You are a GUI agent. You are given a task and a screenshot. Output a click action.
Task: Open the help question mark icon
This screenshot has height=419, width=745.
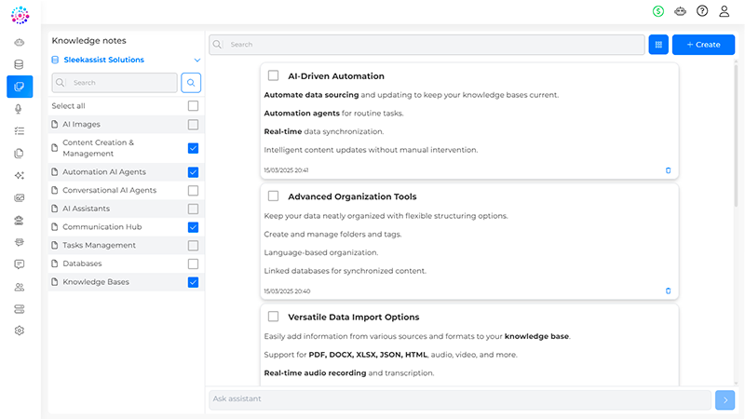[702, 11]
